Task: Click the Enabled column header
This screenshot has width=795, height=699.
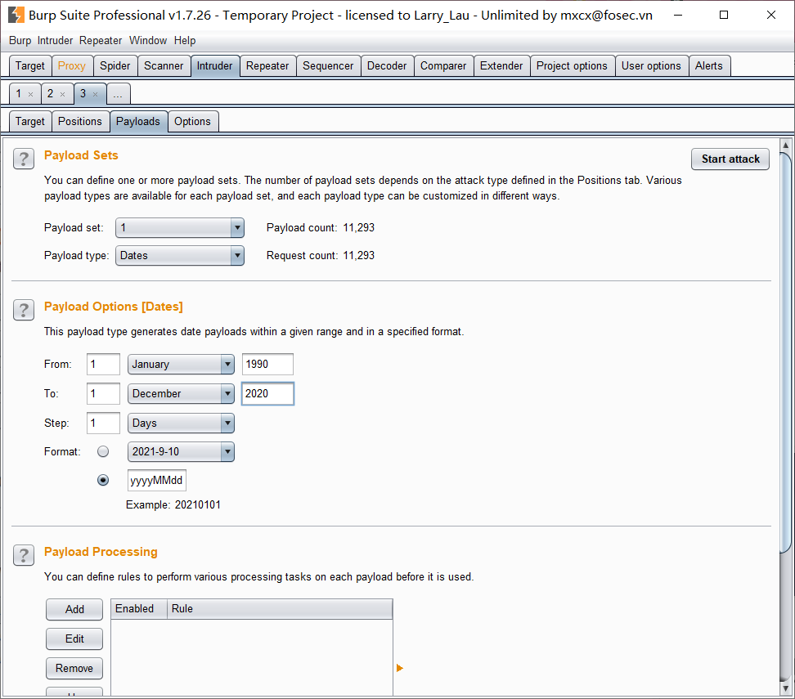Action: point(139,609)
